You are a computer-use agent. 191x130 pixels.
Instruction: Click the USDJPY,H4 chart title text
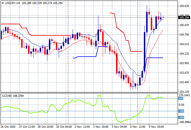click(x=12, y=3)
